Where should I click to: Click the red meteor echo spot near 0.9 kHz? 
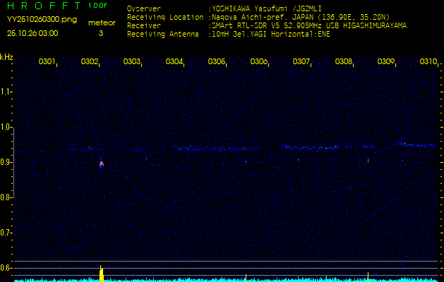[x=102, y=164]
